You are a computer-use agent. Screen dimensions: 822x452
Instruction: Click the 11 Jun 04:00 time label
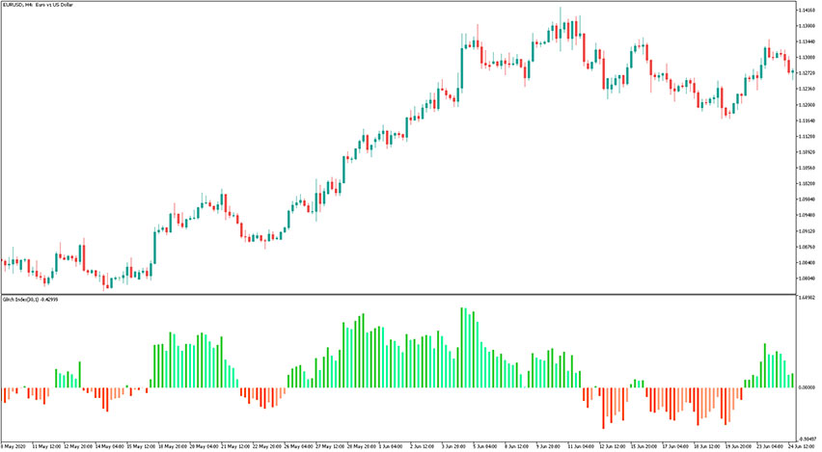582,447
